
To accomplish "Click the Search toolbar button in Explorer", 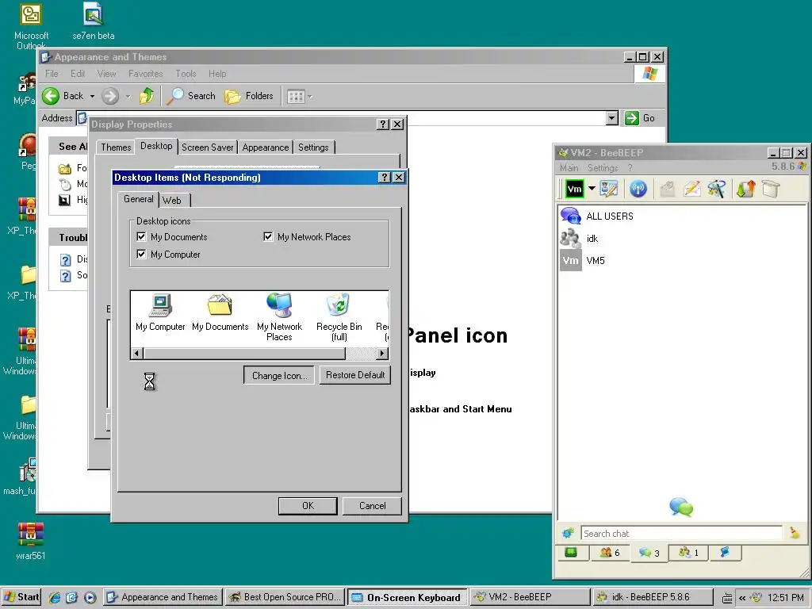I will [x=192, y=96].
